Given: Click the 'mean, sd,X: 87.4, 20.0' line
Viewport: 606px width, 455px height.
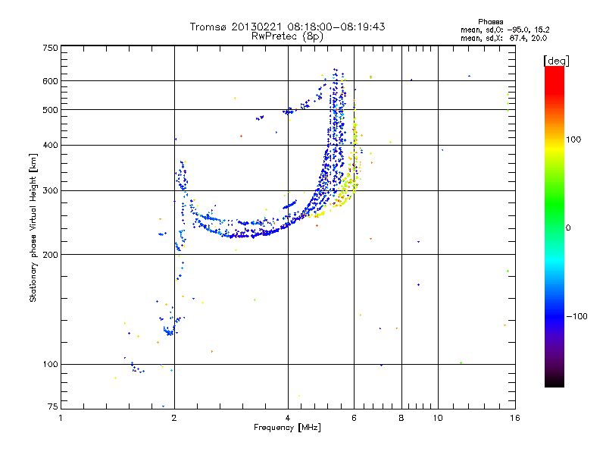Looking at the screenshot, I should click(504, 38).
